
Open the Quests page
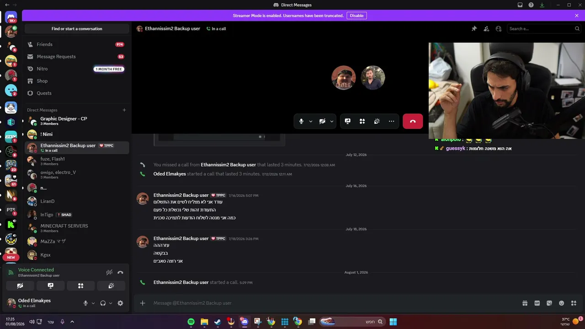77,93
